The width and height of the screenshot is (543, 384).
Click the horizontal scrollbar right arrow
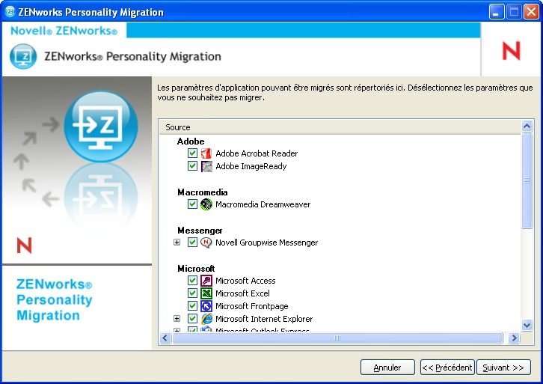(x=514, y=338)
